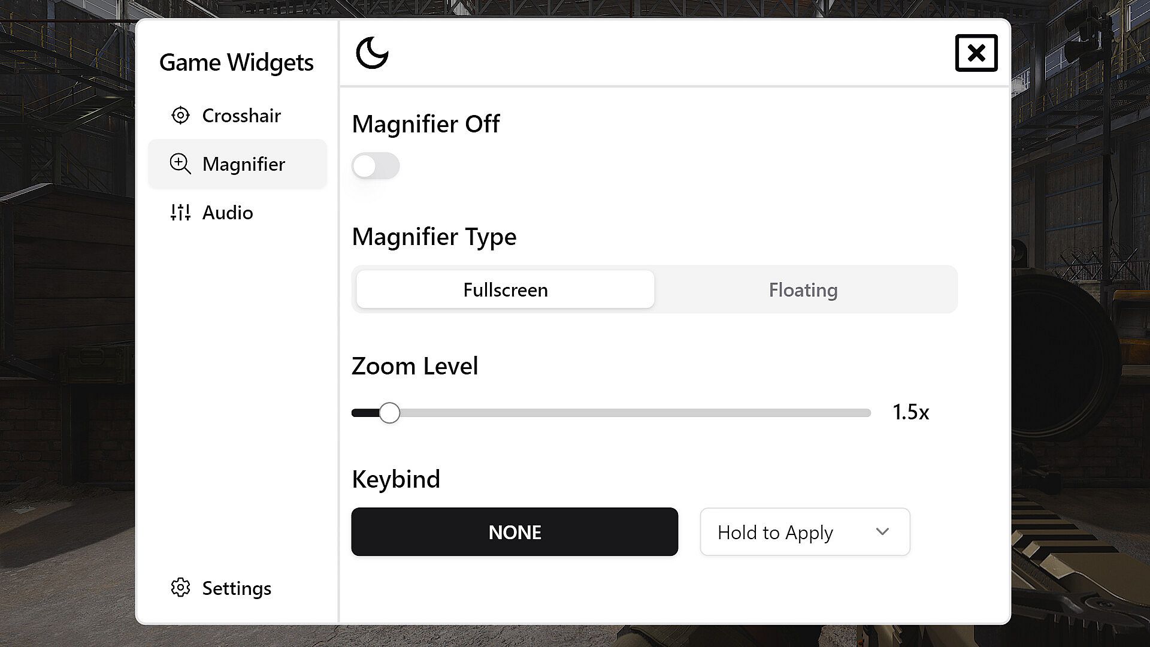Screen dimensions: 1150x647
Task: Click the settings gear icon
Action: click(180, 588)
